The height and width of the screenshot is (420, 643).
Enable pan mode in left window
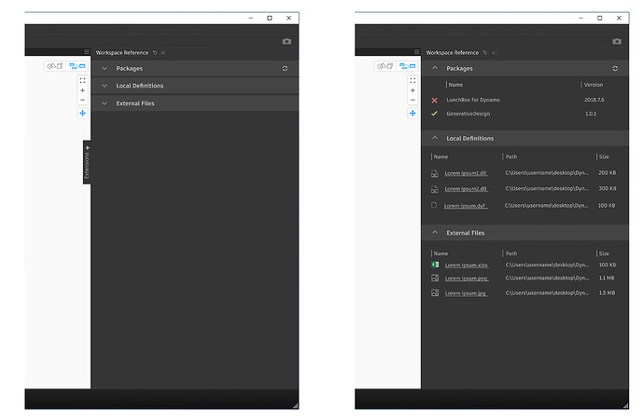[82, 113]
